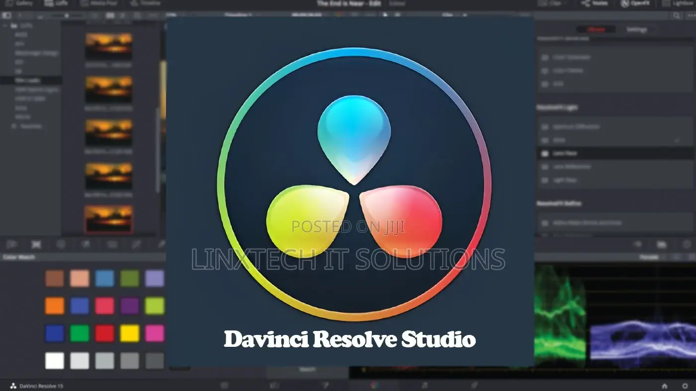Open the LUTs browser
The image size is (696, 391).
tap(56, 3)
